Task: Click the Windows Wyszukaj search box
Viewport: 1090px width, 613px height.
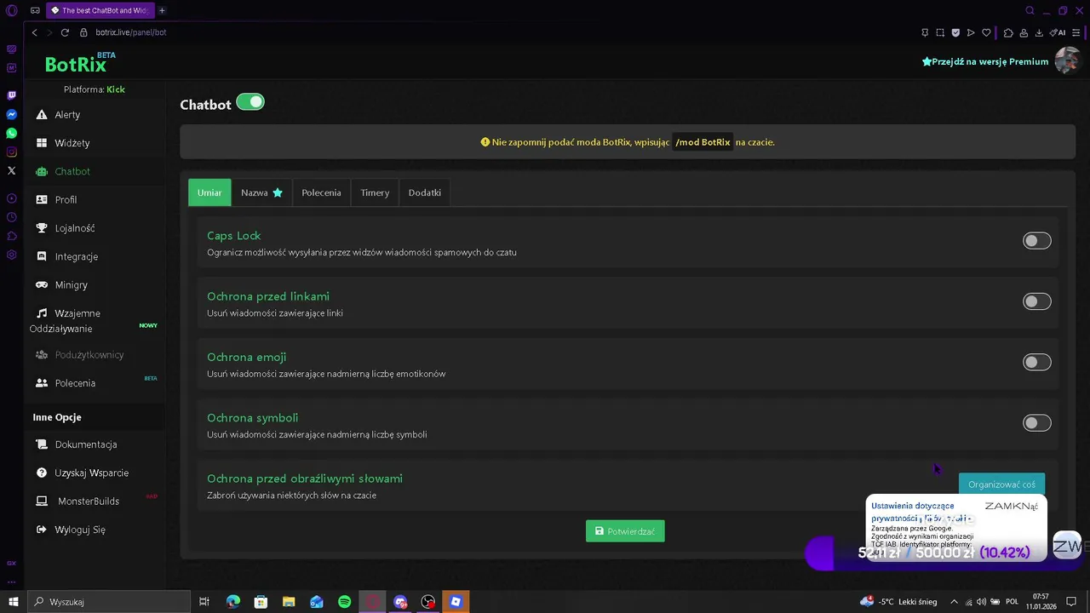Action: click(108, 602)
